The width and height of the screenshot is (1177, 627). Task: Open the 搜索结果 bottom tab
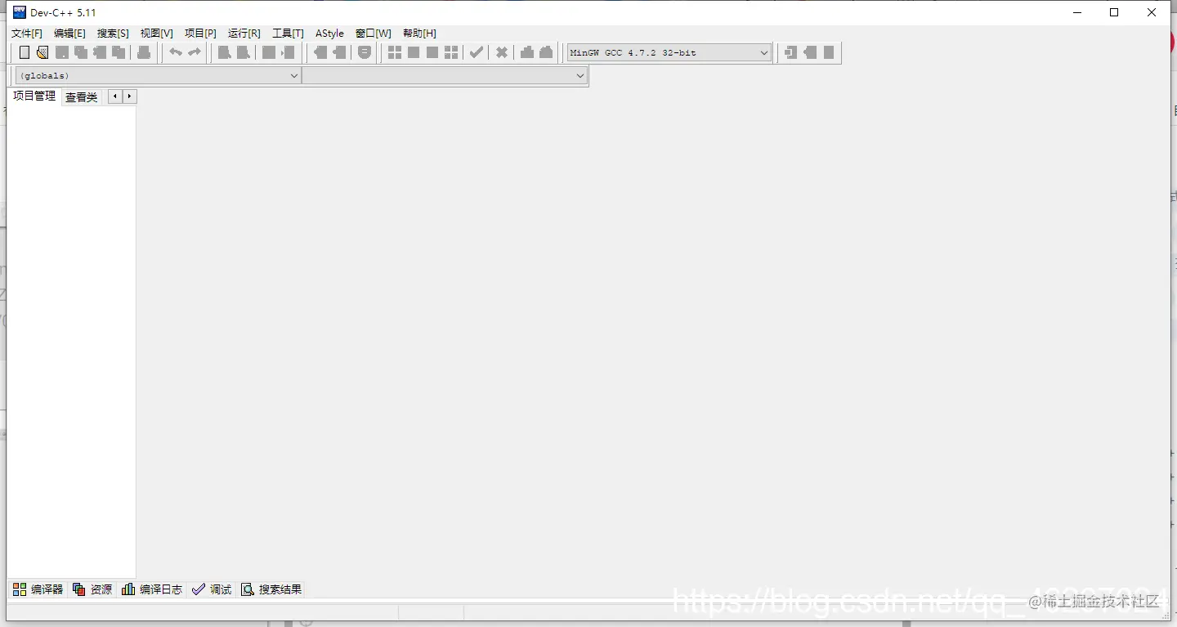pos(271,589)
